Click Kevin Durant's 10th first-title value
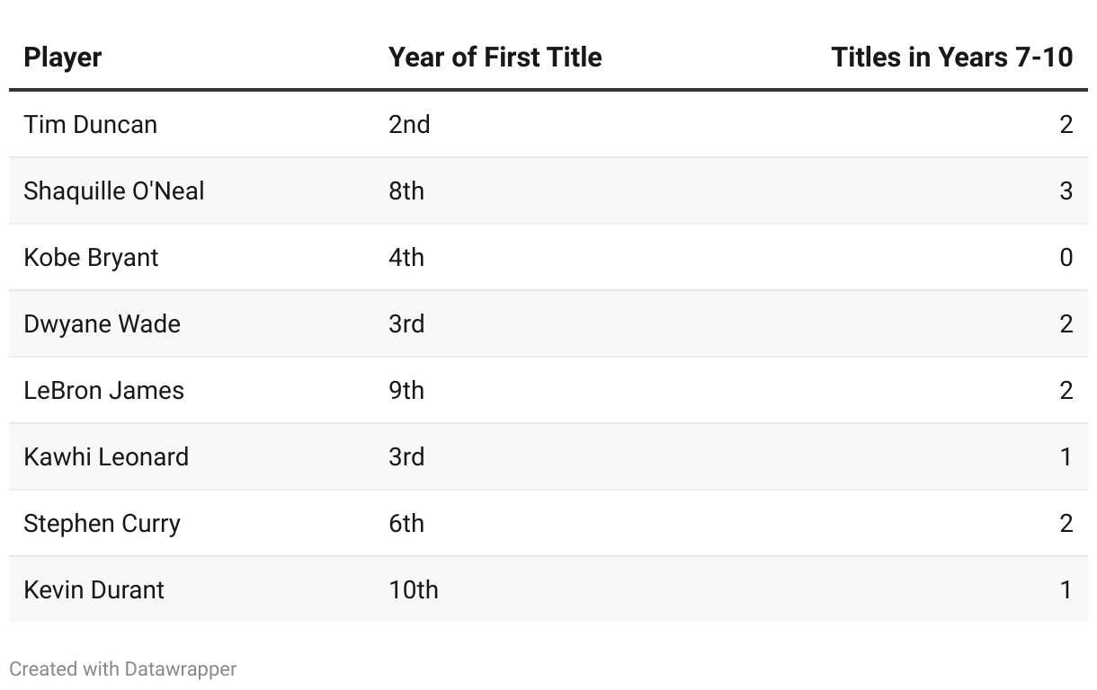 pos(414,589)
